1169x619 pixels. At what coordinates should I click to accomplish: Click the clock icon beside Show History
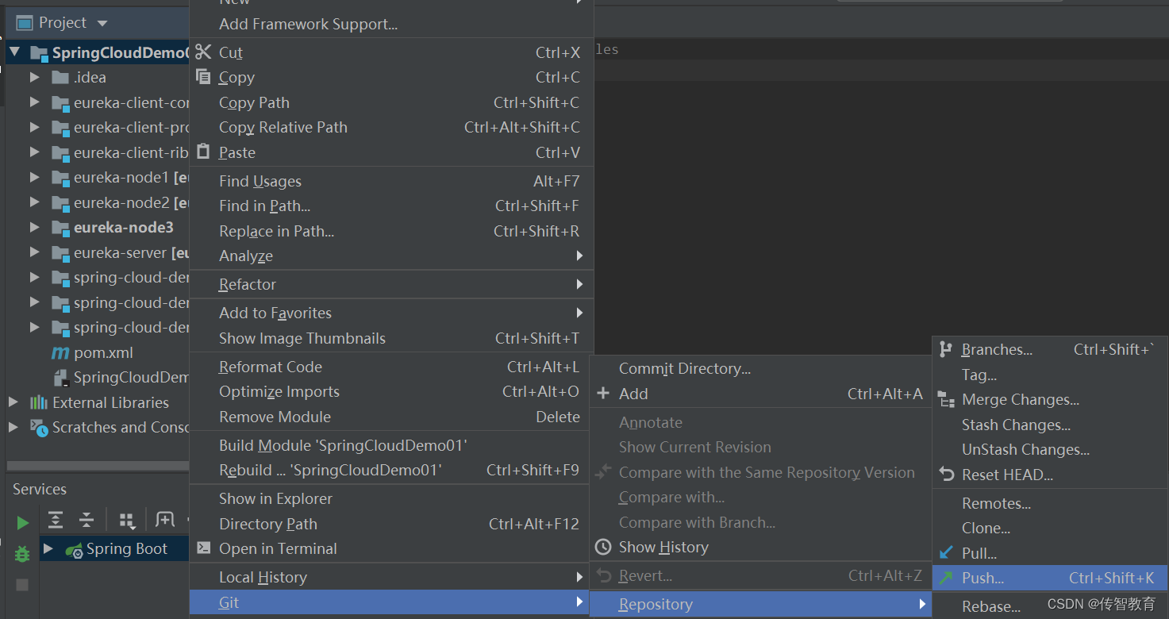coord(603,547)
